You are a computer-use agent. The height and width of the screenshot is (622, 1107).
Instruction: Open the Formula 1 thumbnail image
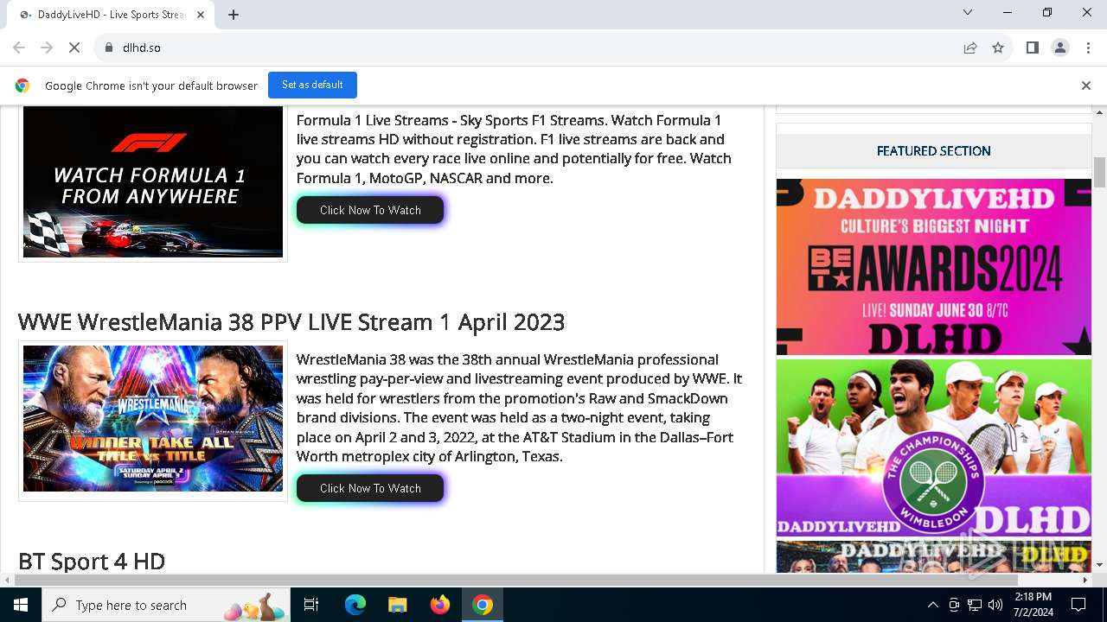click(x=153, y=182)
